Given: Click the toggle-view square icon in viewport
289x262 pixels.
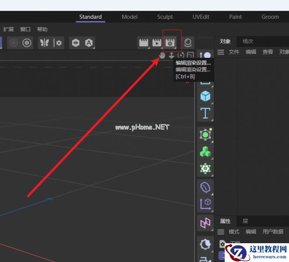Looking at the screenshot, I should [x=190, y=55].
